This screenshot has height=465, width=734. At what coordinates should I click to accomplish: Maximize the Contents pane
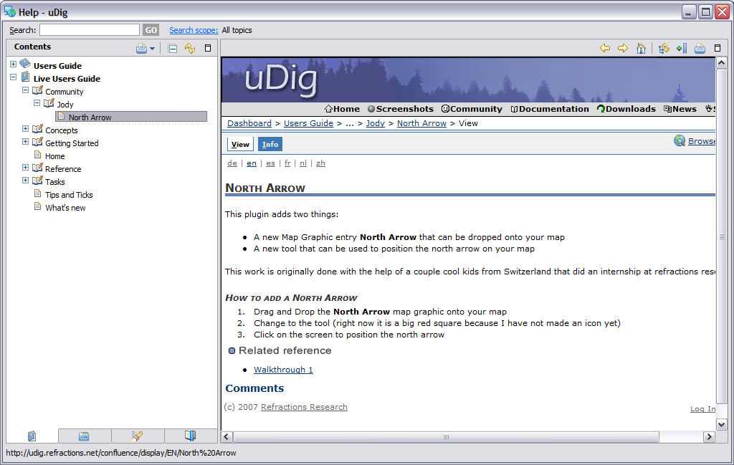tap(208, 48)
